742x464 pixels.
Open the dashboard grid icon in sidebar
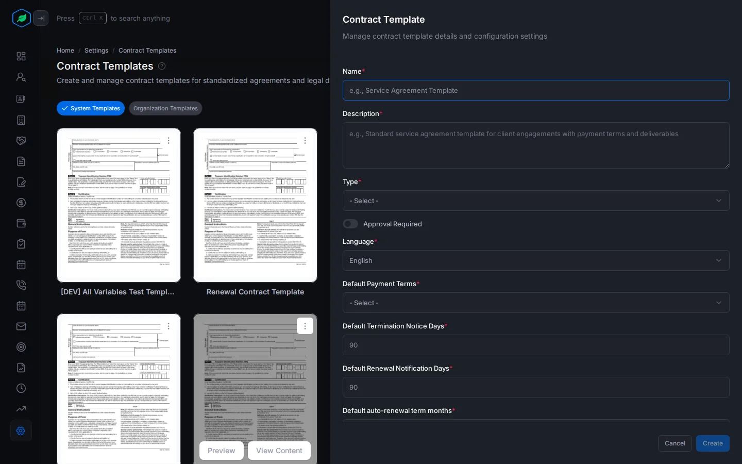pyautogui.click(x=21, y=56)
